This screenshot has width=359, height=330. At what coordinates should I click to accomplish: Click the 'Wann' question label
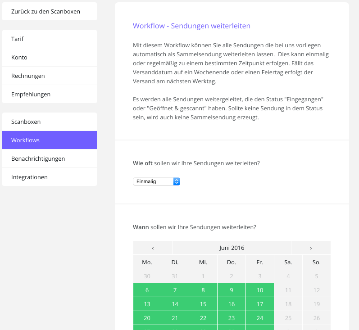(195, 227)
